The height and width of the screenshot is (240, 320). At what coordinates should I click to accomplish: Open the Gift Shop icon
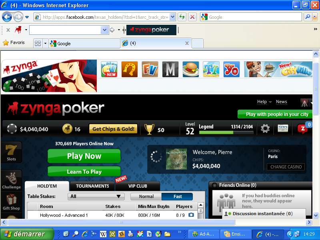point(11,202)
